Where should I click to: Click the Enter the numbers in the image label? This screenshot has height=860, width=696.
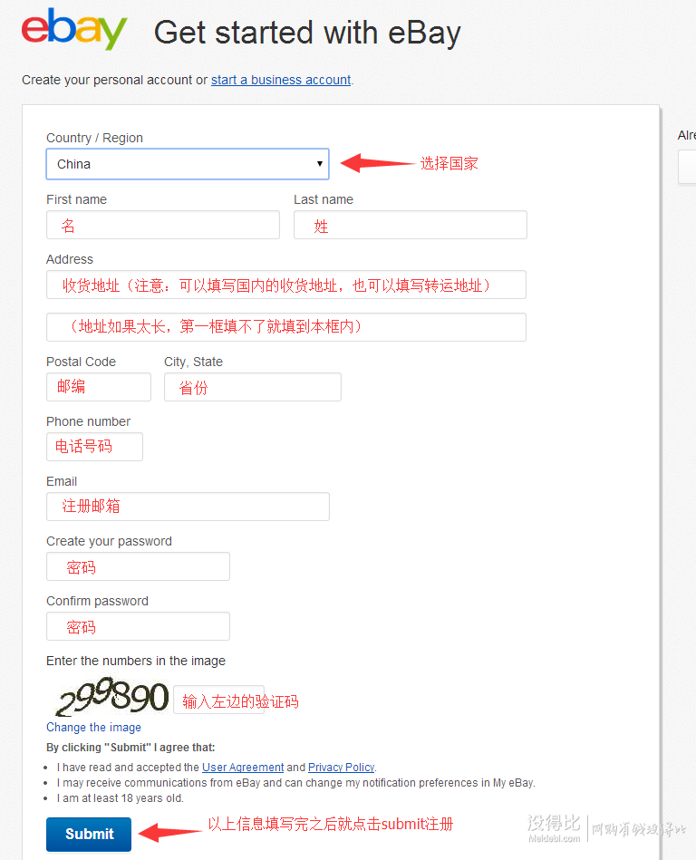pos(136,661)
